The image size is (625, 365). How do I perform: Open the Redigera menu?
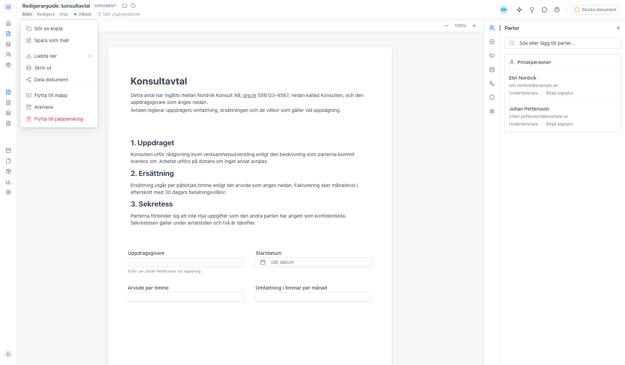coord(46,14)
